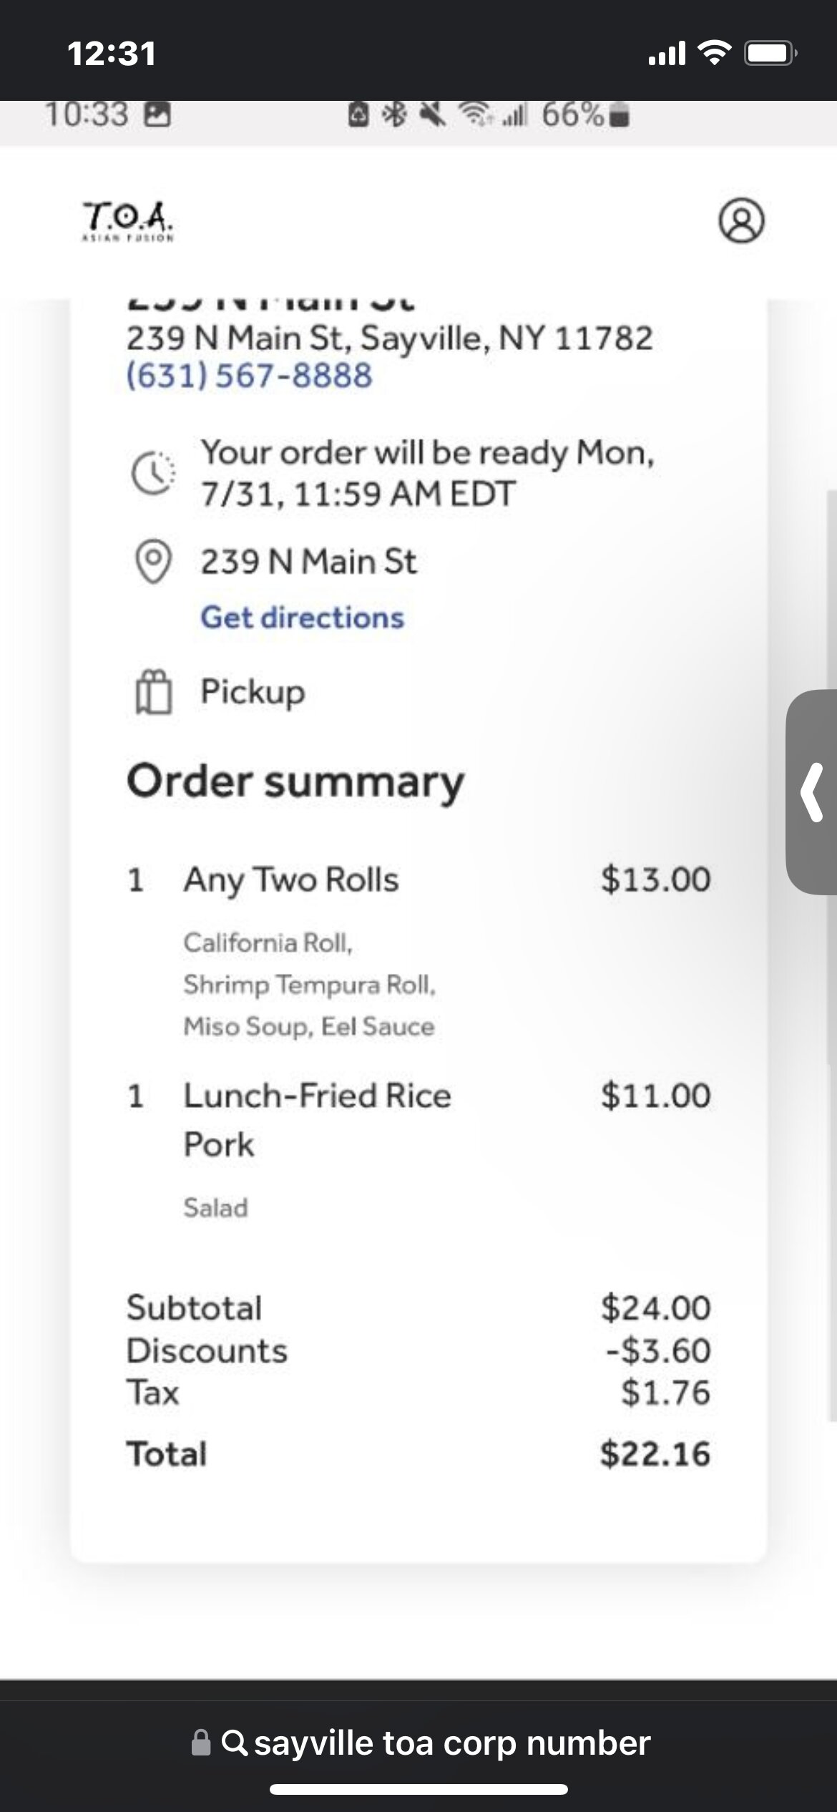837x1812 pixels.
Task: Tap the search magnifier icon in address bar
Action: (x=235, y=1742)
